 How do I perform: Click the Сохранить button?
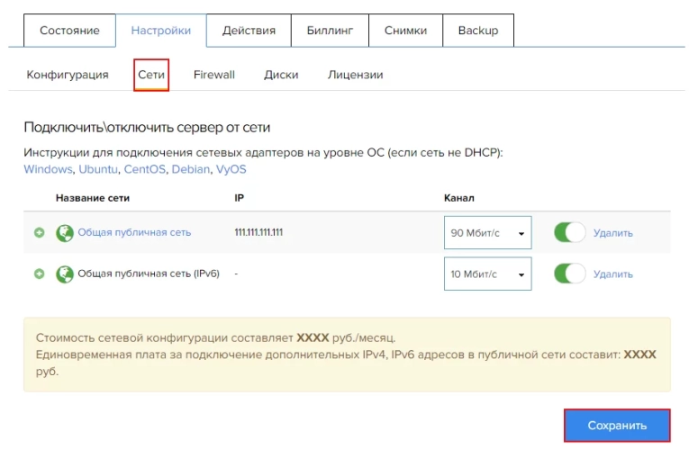coord(617,426)
